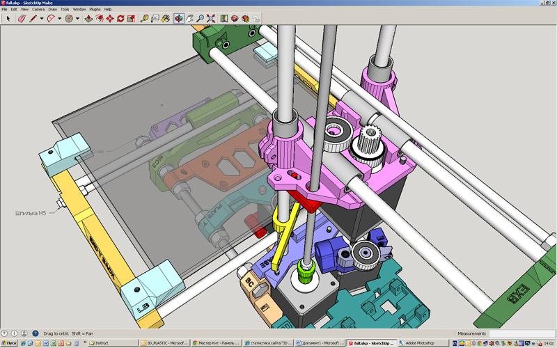
Task: Open the Window menu
Action: coord(79,9)
